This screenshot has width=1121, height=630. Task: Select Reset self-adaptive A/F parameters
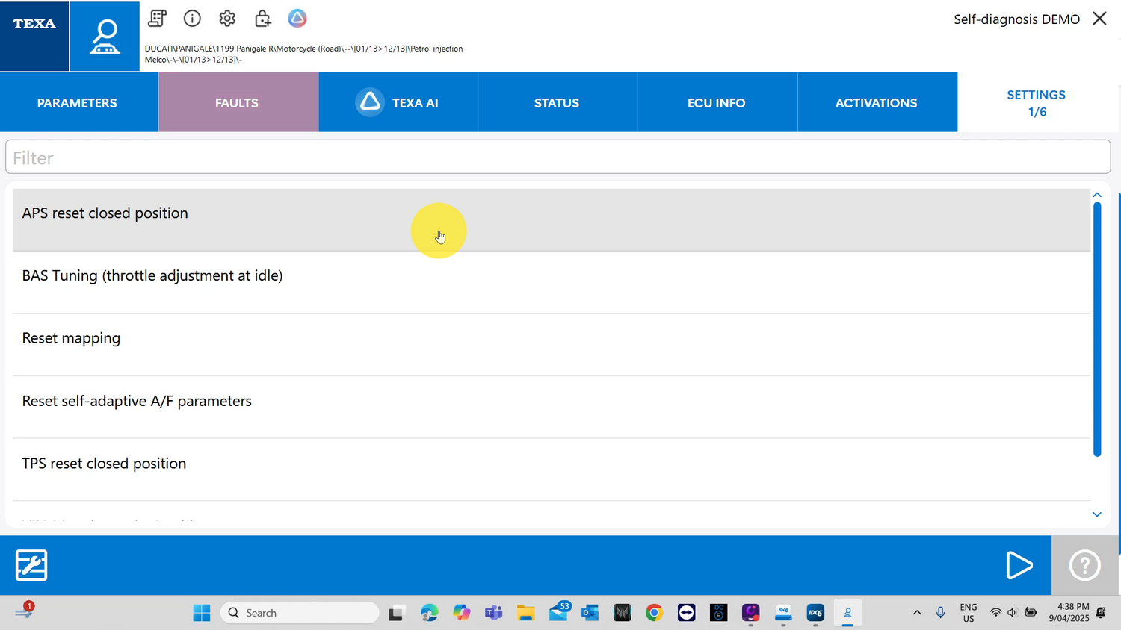point(552,408)
